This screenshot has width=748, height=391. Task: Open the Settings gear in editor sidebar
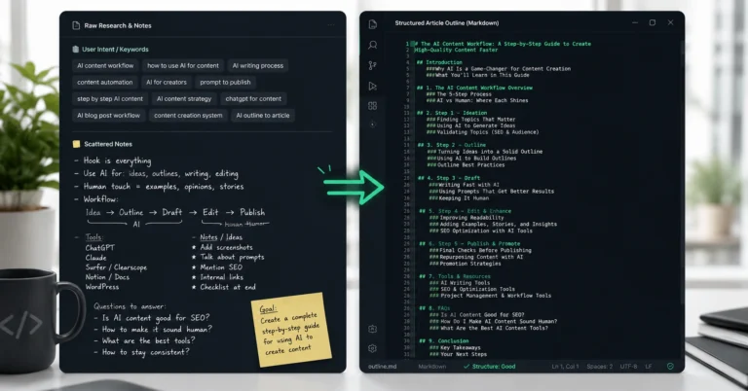(x=373, y=348)
